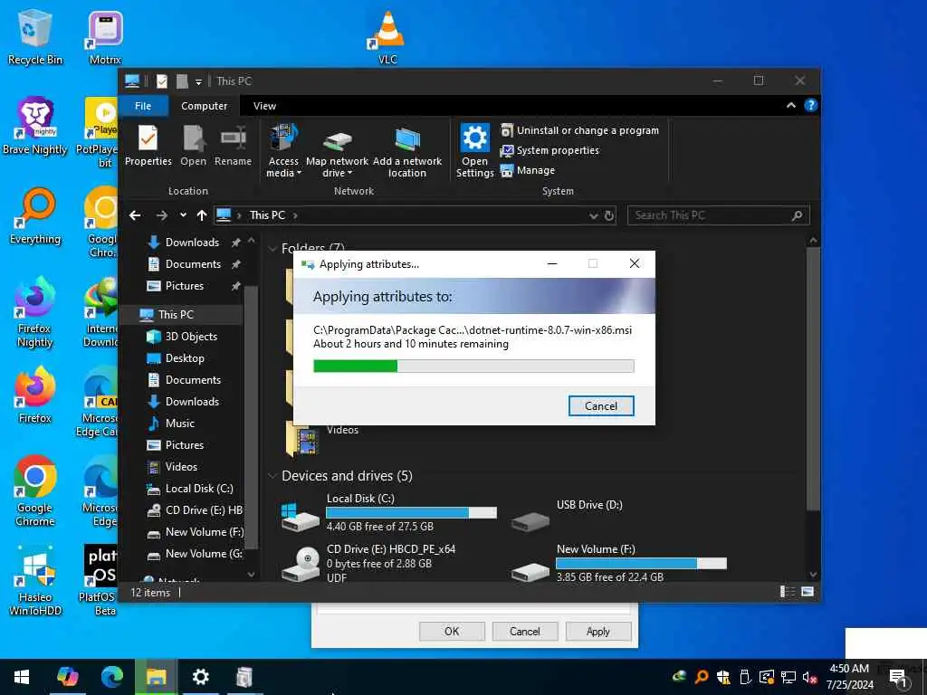Open Firefox Nightly desktop shortcut

click(35, 312)
